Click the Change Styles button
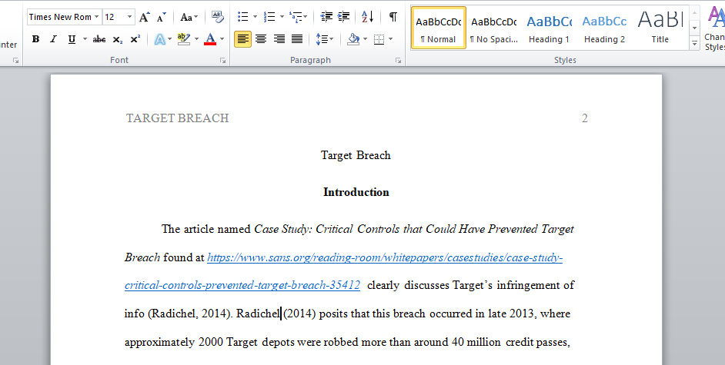The height and width of the screenshot is (365, 725). click(715, 28)
